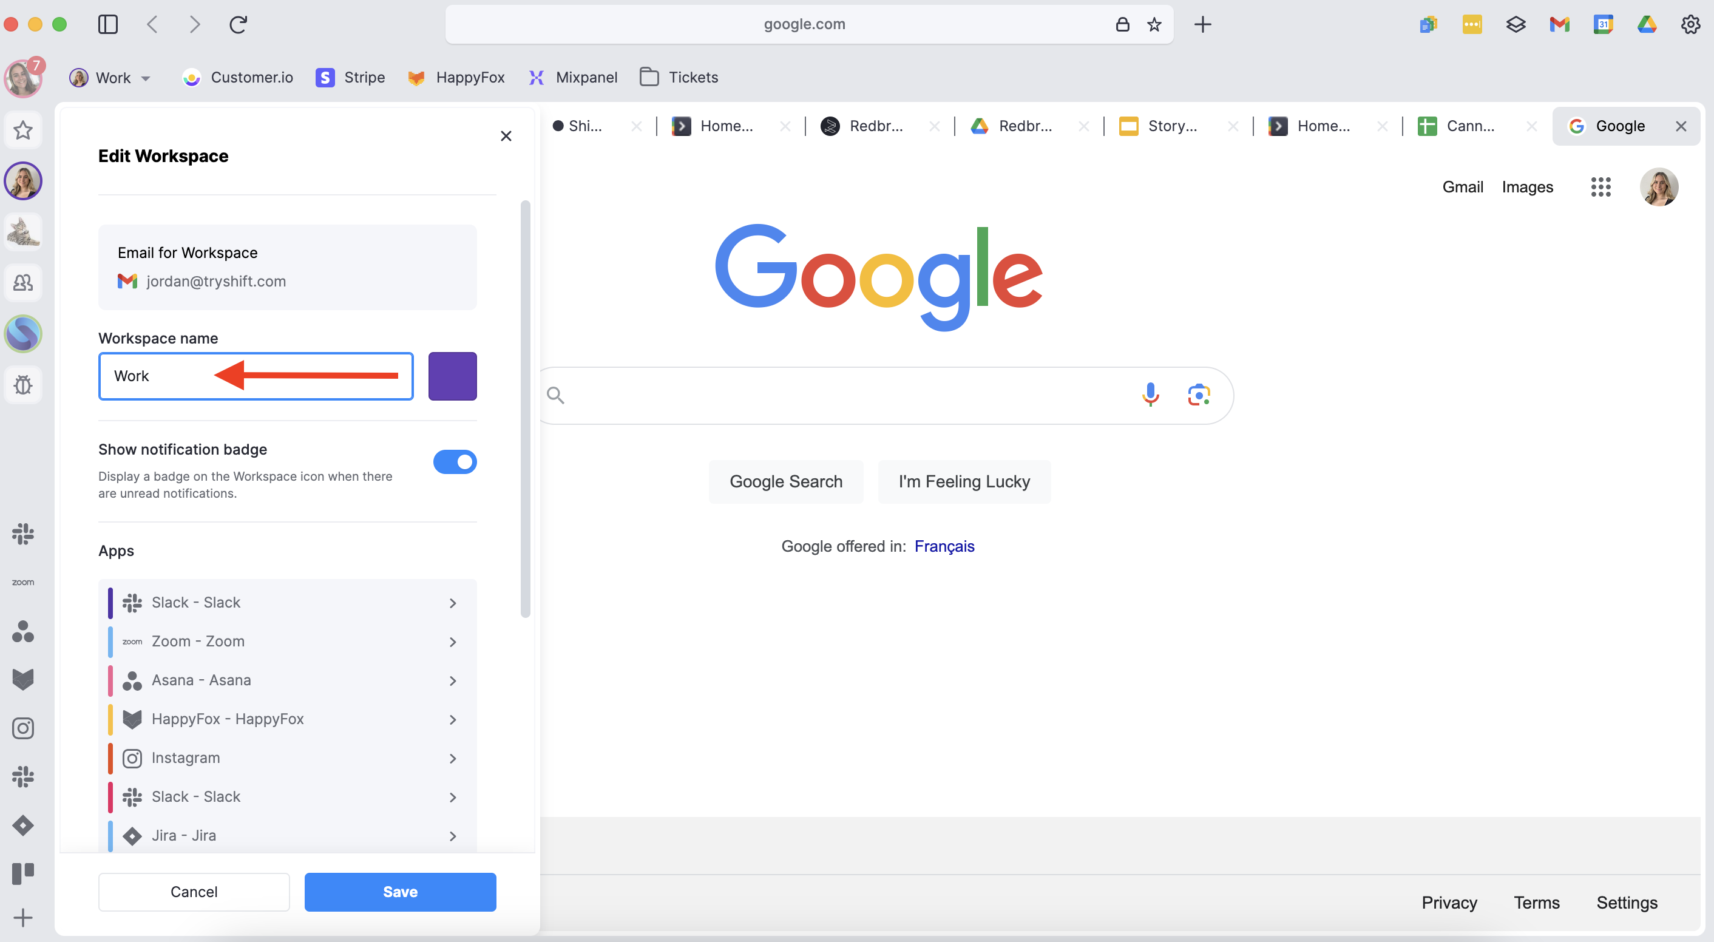Open HappyFox bookmark
The image size is (1714, 942).
coord(456,78)
